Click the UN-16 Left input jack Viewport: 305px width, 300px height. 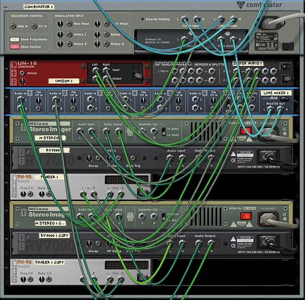click(x=96, y=70)
